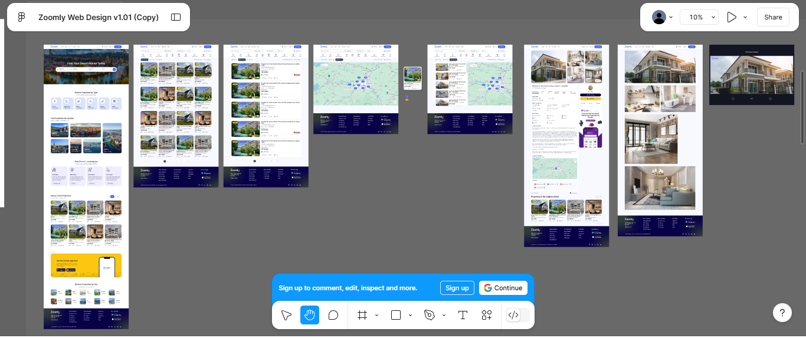This screenshot has height=338, width=806.
Task: Select the Frame tool
Action: 362,315
